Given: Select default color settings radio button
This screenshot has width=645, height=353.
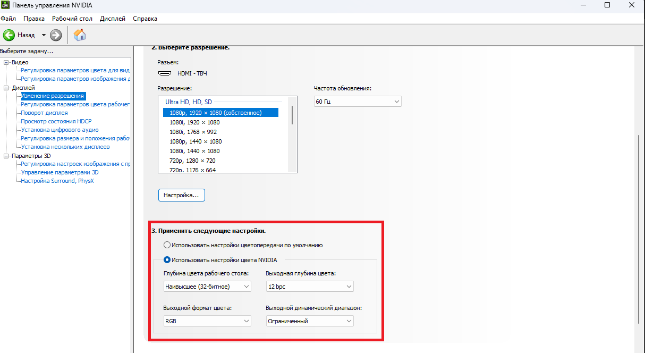Looking at the screenshot, I should coord(167,245).
